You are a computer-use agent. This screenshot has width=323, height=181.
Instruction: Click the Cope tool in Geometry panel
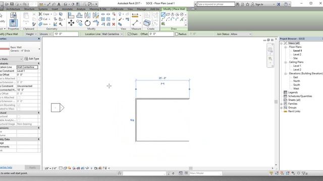[x=44, y=14]
